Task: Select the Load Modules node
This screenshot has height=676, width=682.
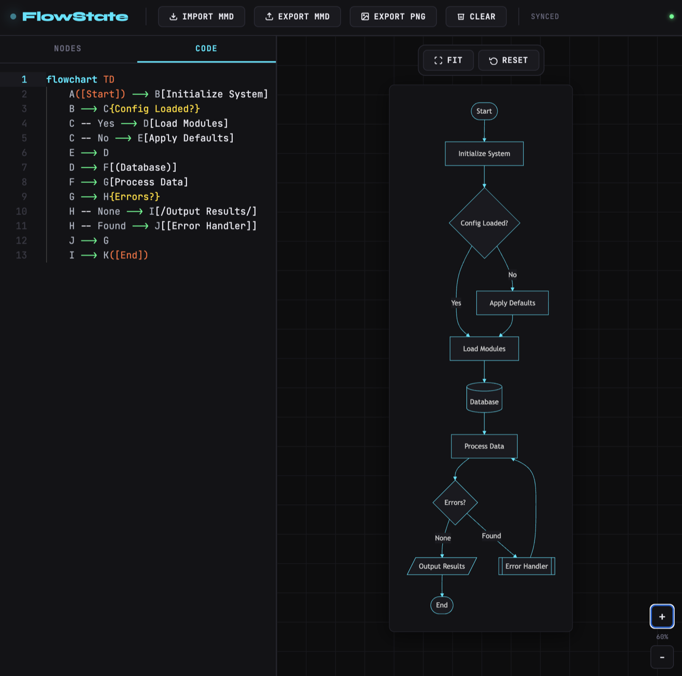Action: click(x=484, y=348)
